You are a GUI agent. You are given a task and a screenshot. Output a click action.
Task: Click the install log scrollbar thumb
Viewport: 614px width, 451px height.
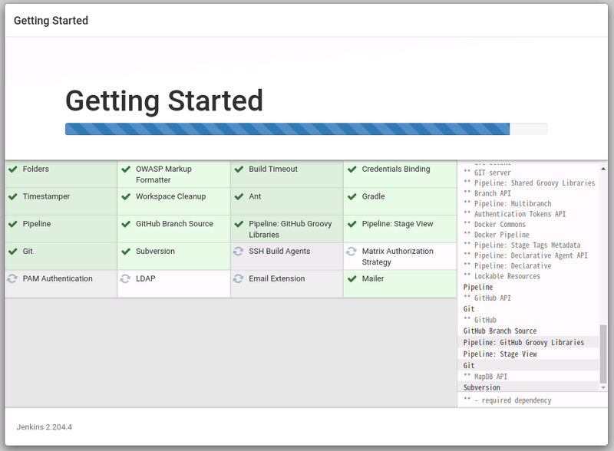[x=603, y=354]
